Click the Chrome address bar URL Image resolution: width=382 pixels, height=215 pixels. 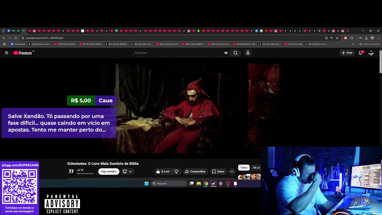pyautogui.click(x=45, y=38)
